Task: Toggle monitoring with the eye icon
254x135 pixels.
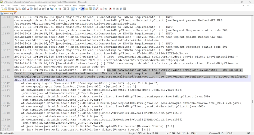Action: pyautogui.click(x=106, y=9)
